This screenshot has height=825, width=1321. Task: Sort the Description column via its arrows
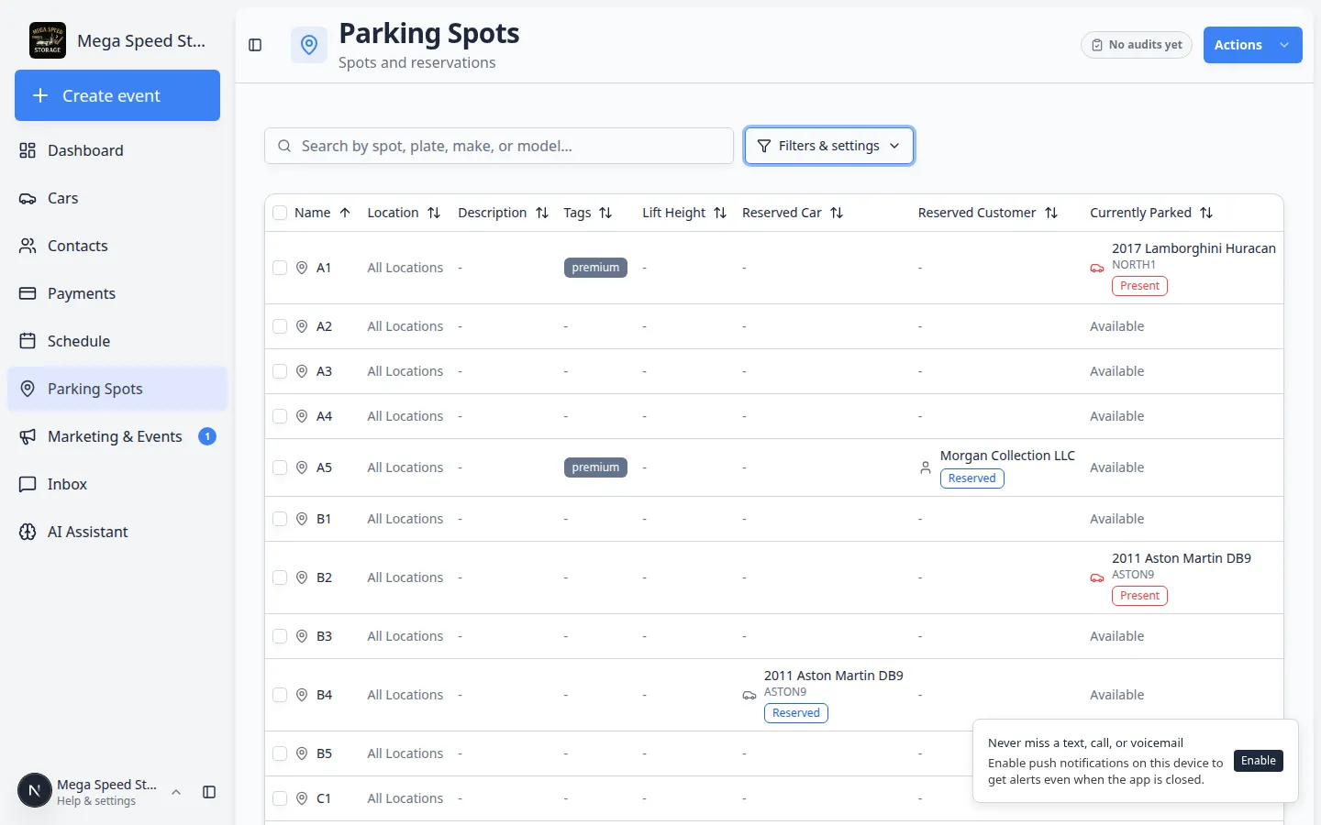pos(542,213)
